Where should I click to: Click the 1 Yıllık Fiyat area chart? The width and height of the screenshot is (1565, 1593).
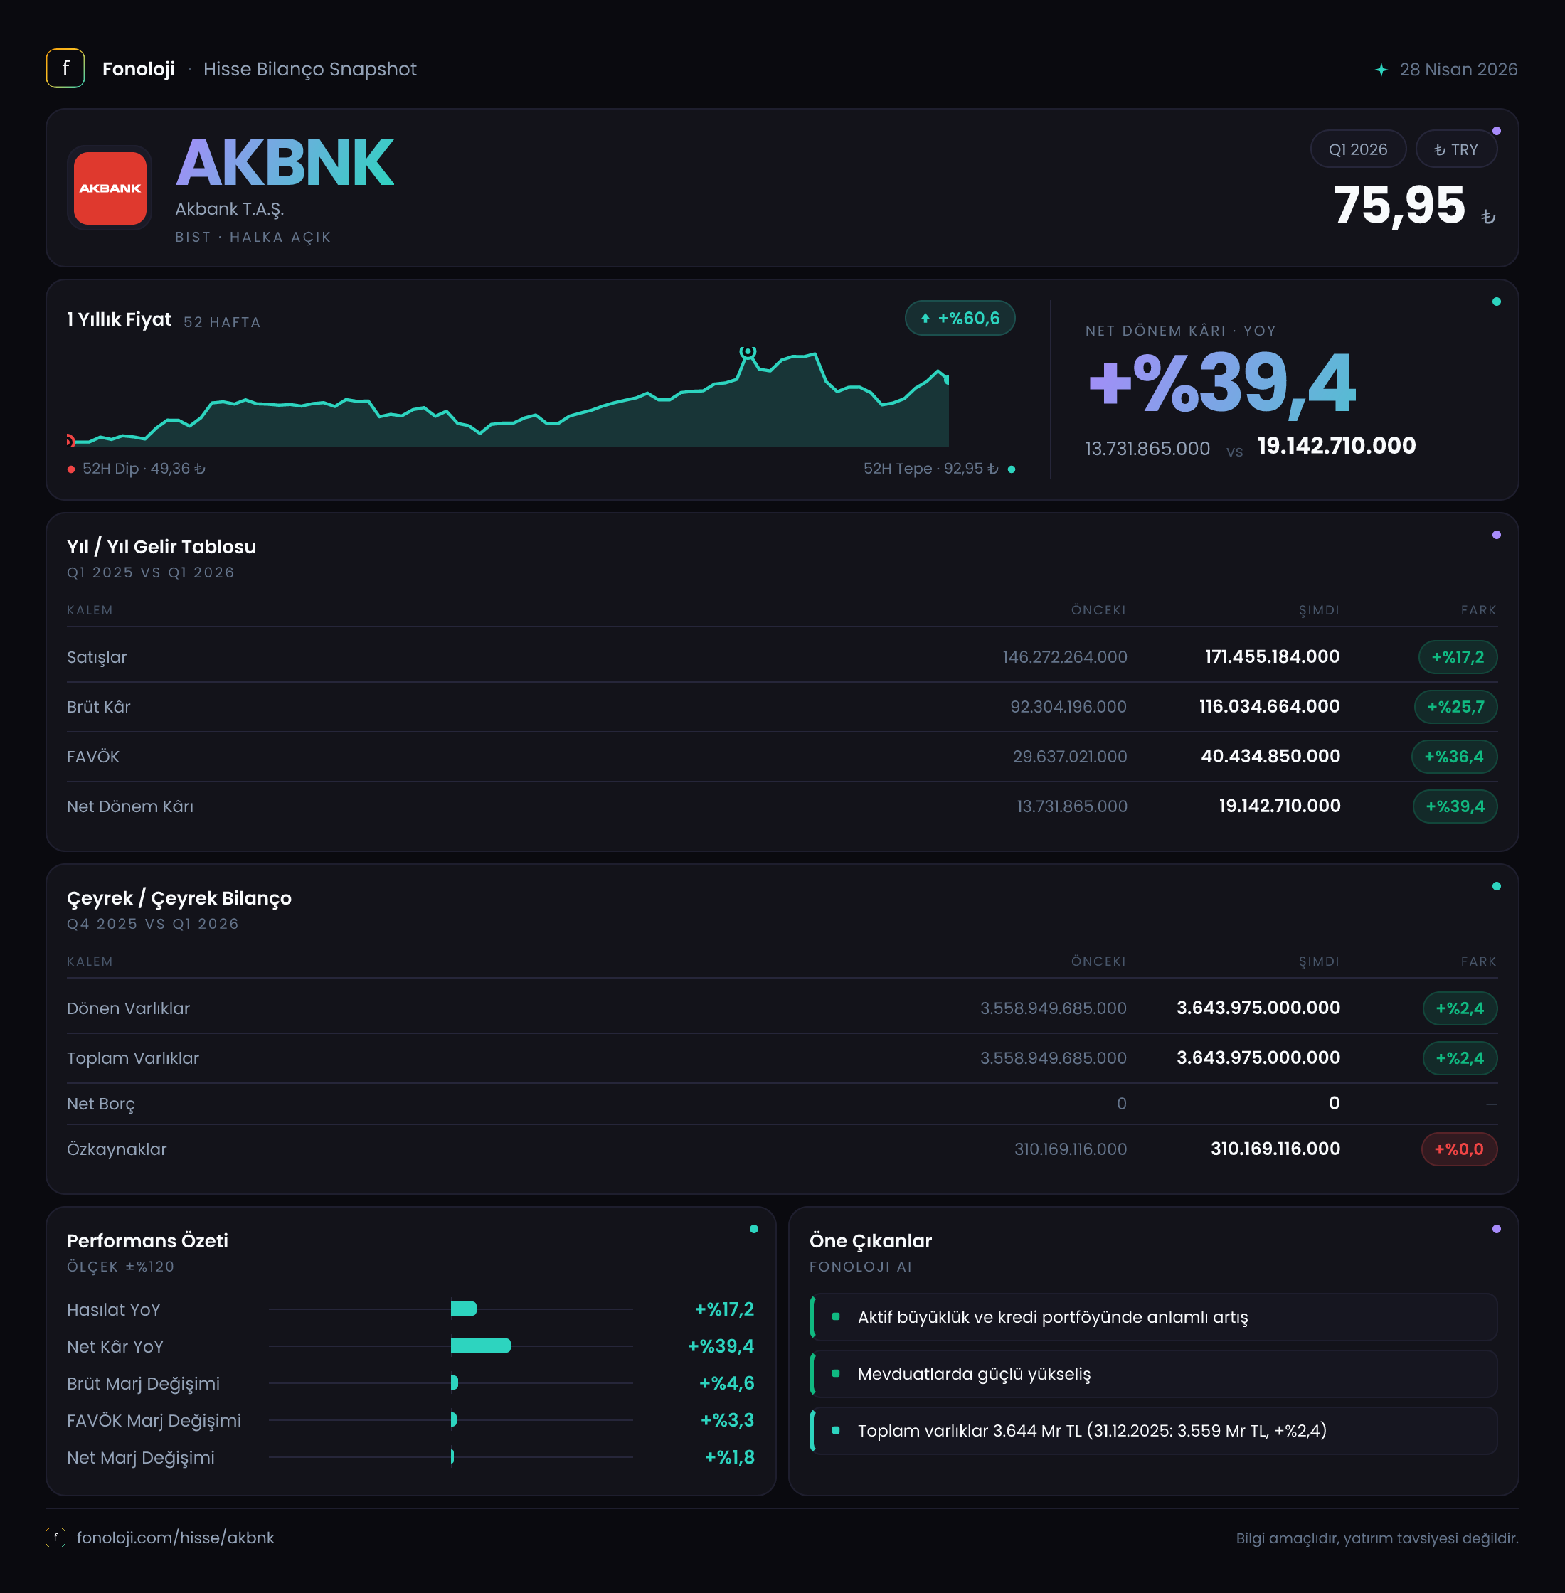507,398
